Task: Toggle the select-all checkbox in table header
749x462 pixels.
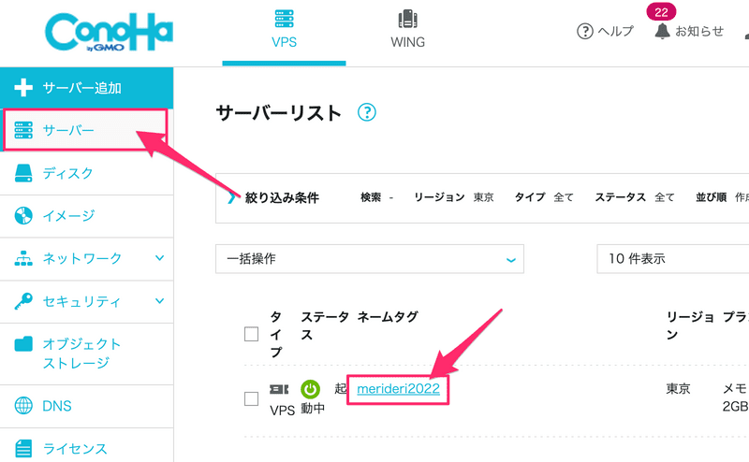Action: click(251, 334)
